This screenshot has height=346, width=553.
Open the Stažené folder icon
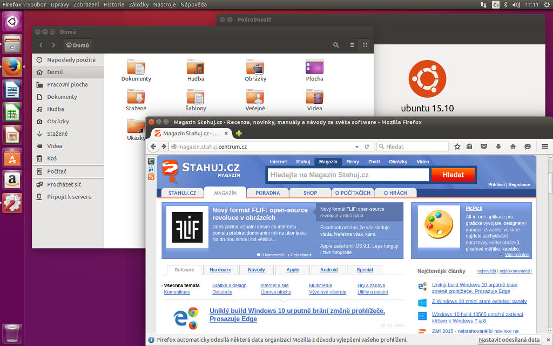pos(136,99)
